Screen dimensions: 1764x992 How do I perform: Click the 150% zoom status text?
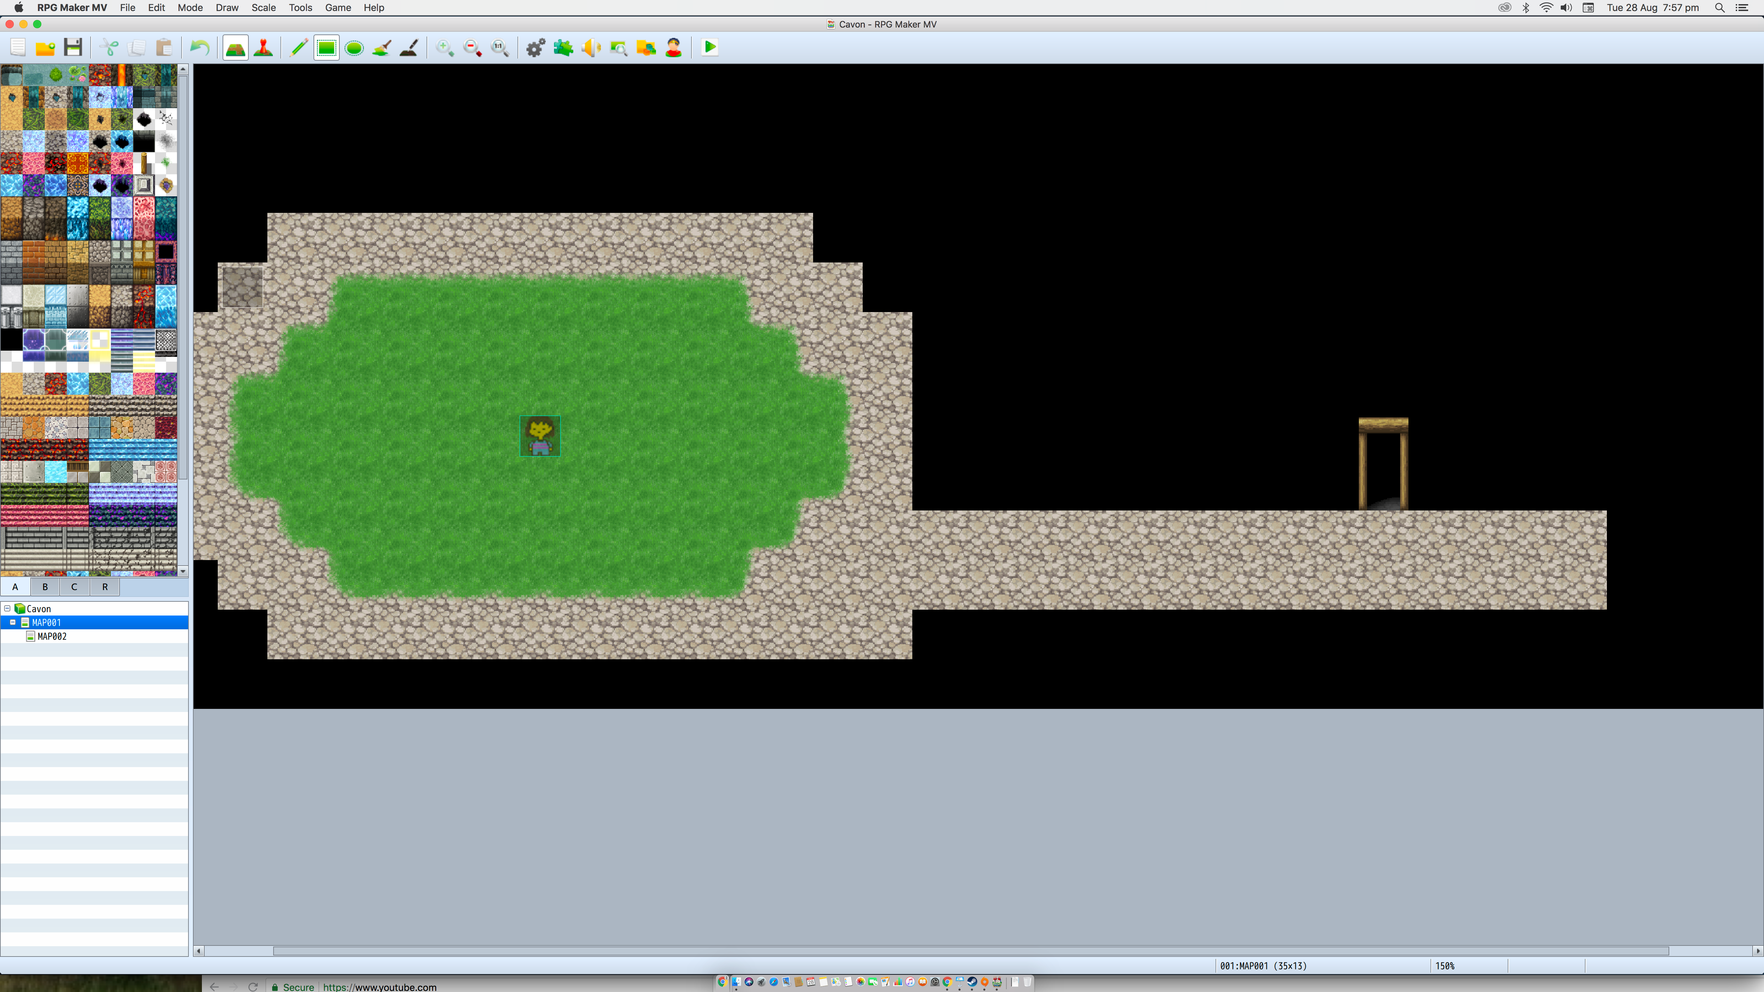(1445, 965)
